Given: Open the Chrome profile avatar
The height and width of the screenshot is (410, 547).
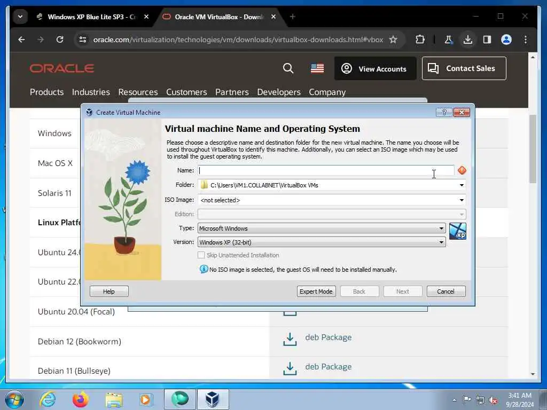Looking at the screenshot, I should point(506,40).
